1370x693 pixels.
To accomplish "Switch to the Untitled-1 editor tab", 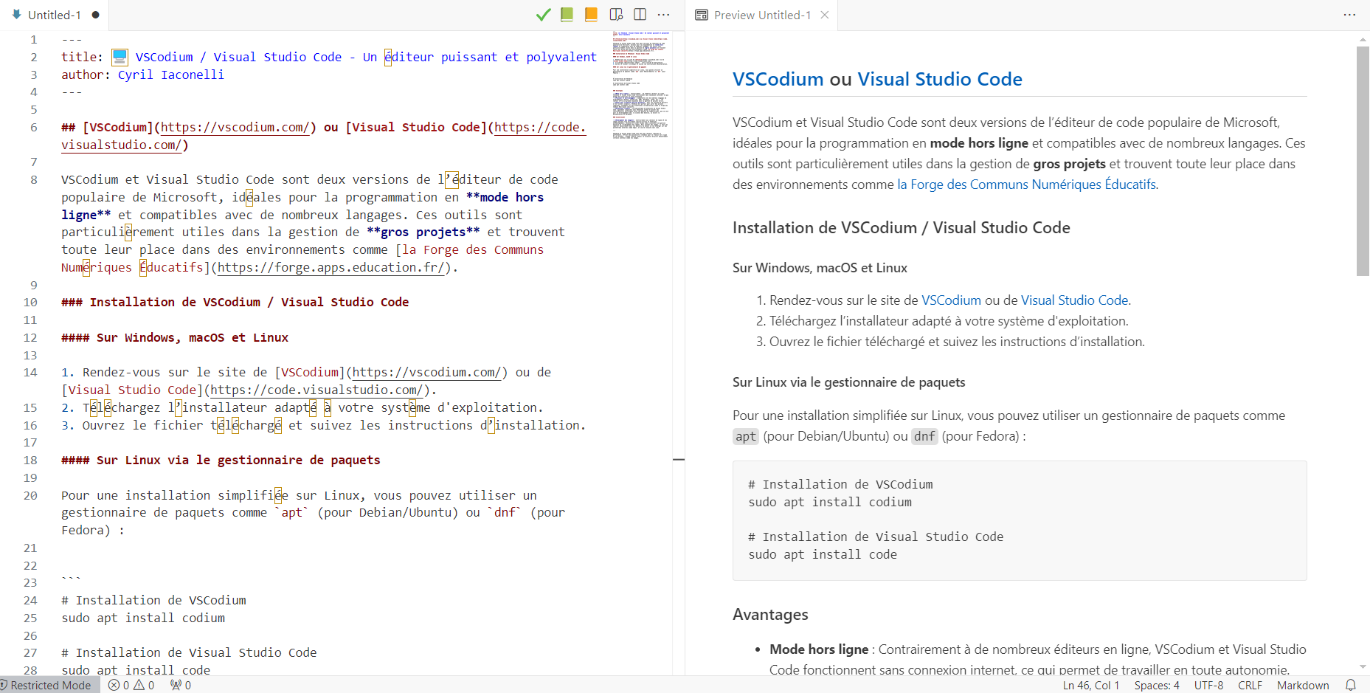I will [x=55, y=15].
